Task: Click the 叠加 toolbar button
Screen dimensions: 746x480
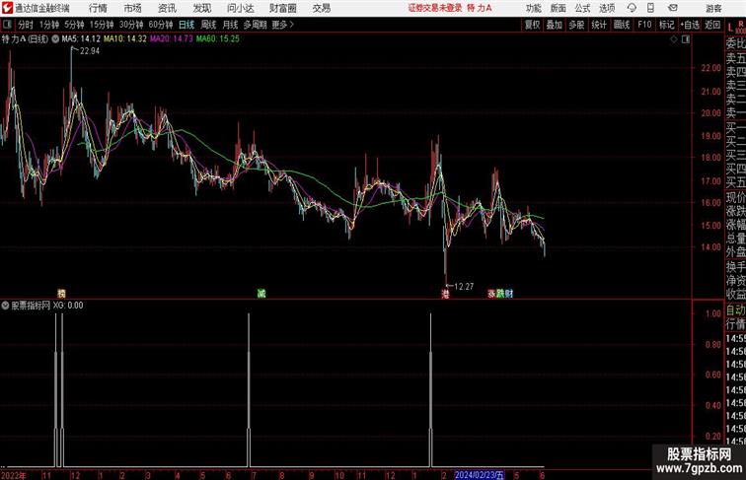Action: pyautogui.click(x=555, y=25)
